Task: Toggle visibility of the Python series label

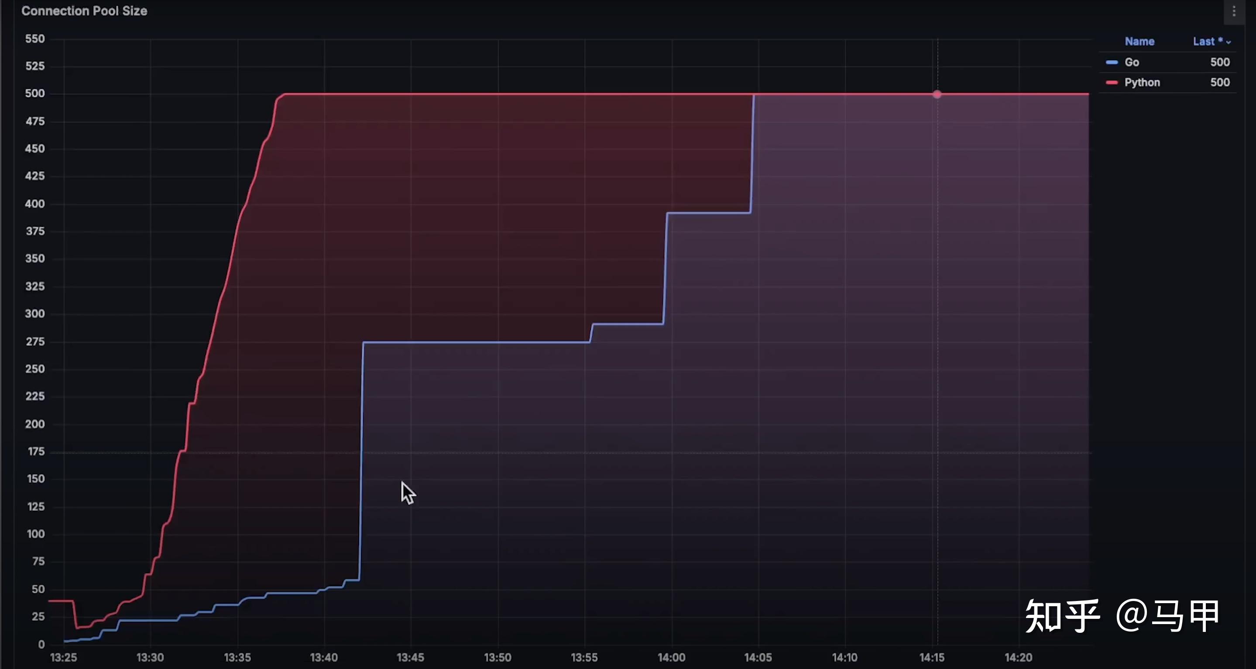Action: click(x=1142, y=82)
